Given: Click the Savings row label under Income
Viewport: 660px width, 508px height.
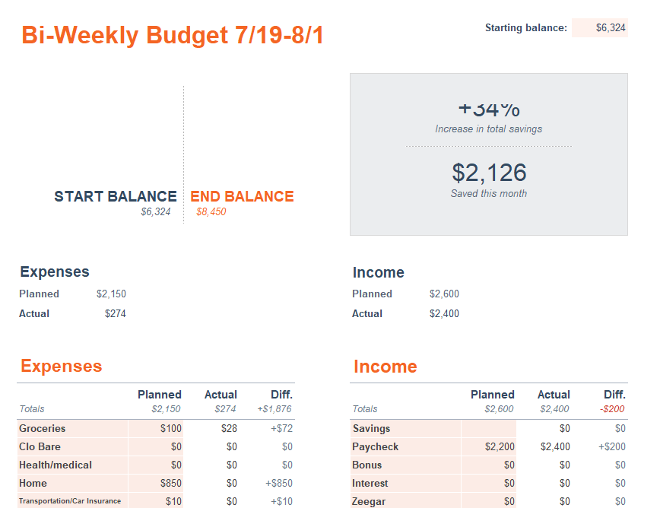Looking at the screenshot, I should pyautogui.click(x=372, y=428).
